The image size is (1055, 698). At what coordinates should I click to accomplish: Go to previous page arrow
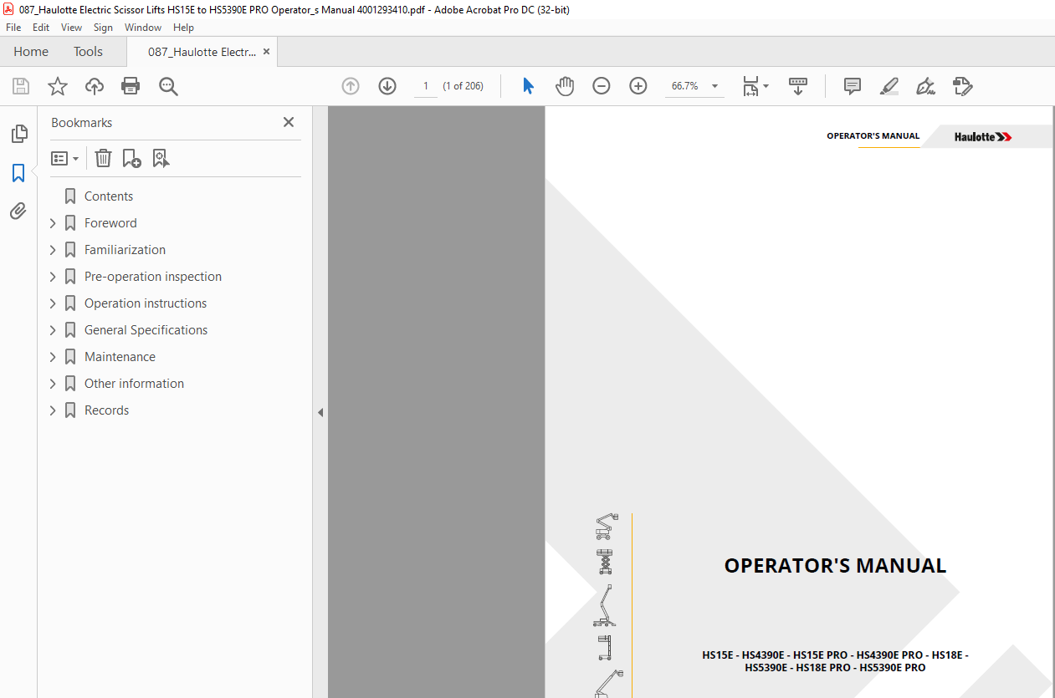[x=351, y=86]
